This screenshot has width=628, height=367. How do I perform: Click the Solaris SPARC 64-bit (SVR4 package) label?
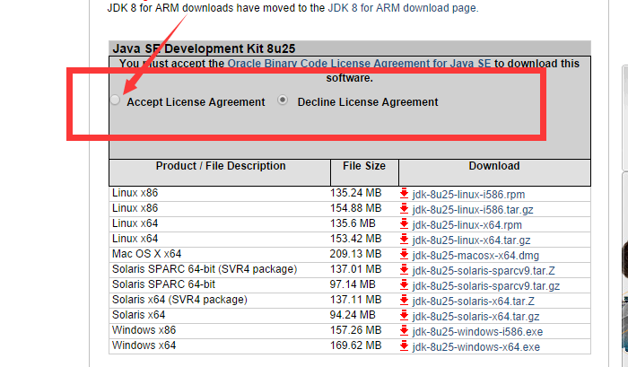pos(205,269)
